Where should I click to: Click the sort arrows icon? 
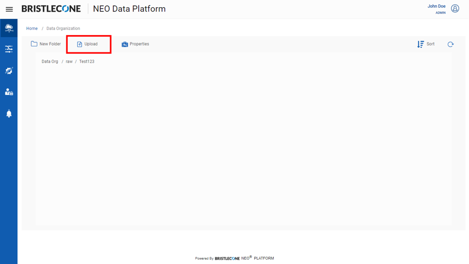(420, 44)
